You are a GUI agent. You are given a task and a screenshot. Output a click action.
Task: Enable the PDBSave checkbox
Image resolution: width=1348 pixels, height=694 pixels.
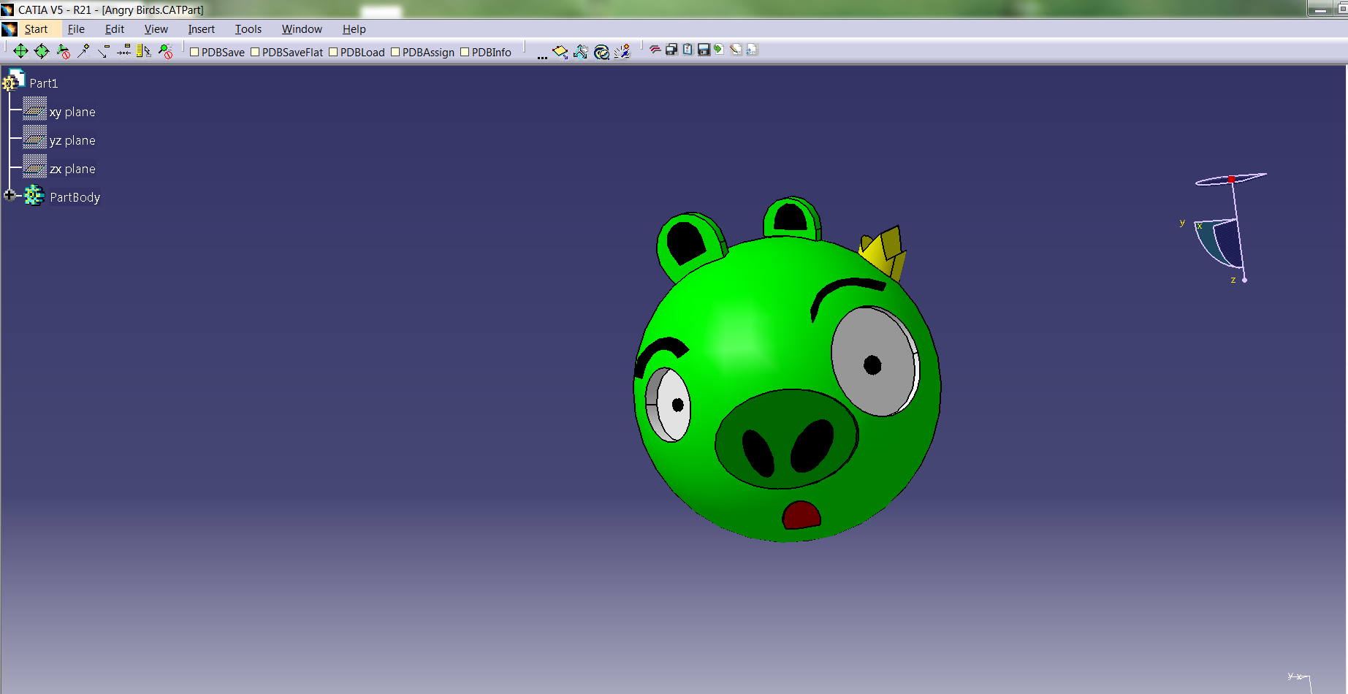click(194, 52)
